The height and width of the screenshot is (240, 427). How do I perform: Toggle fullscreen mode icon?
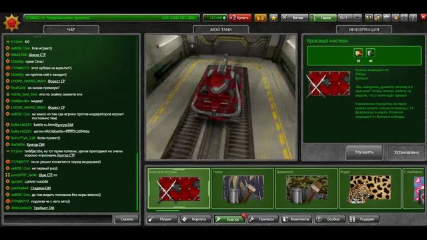[404, 18]
